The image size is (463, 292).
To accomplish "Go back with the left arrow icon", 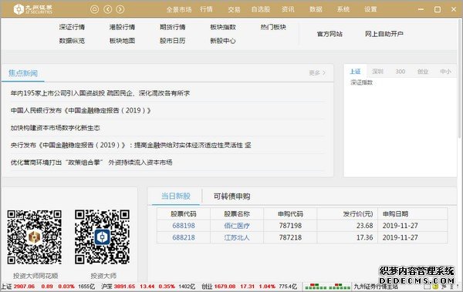I will coord(107,9).
